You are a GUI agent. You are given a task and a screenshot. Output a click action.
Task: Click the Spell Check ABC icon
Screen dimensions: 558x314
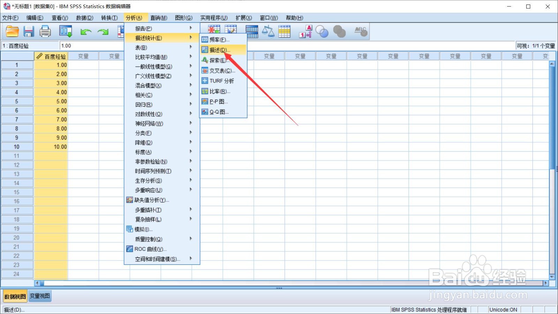tap(361, 32)
